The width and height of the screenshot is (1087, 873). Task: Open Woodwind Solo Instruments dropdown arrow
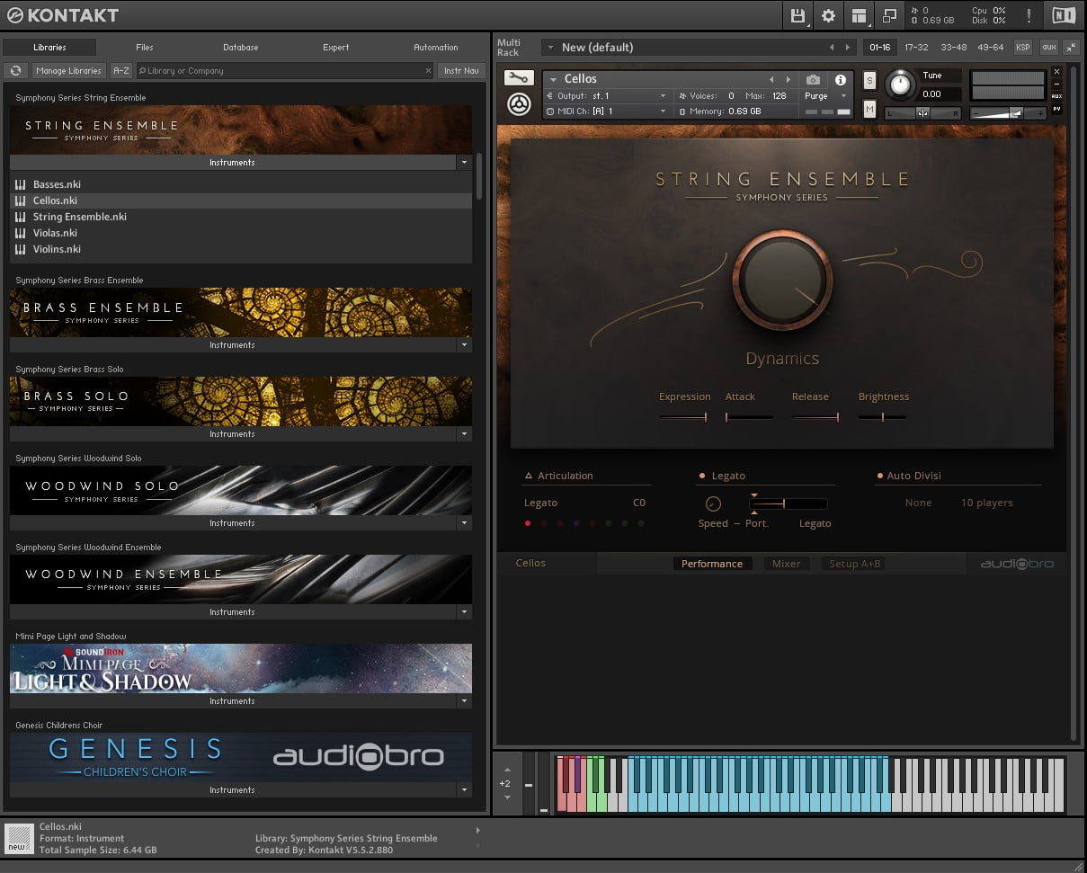[x=464, y=523]
